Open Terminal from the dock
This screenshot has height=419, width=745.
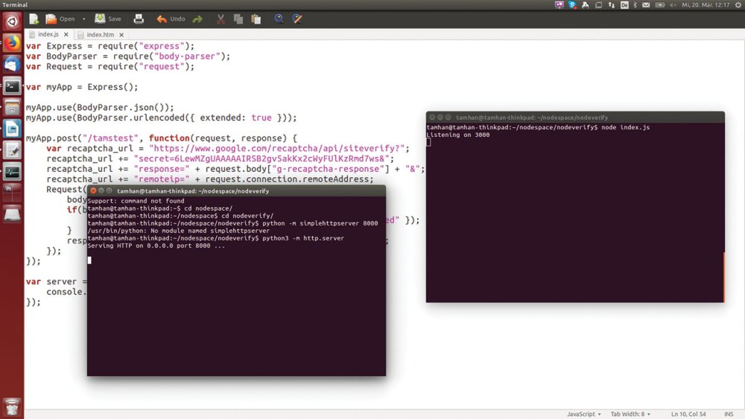point(12,86)
